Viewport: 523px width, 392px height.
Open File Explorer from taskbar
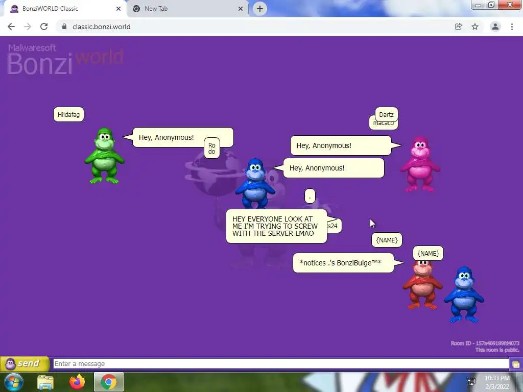click(x=45, y=382)
